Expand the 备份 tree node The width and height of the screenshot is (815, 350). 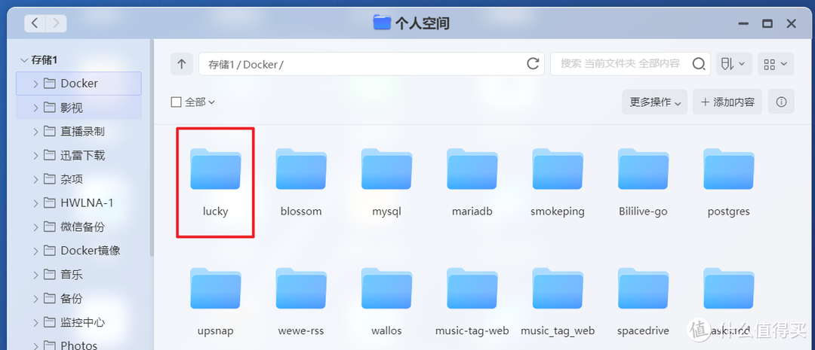tap(35, 299)
